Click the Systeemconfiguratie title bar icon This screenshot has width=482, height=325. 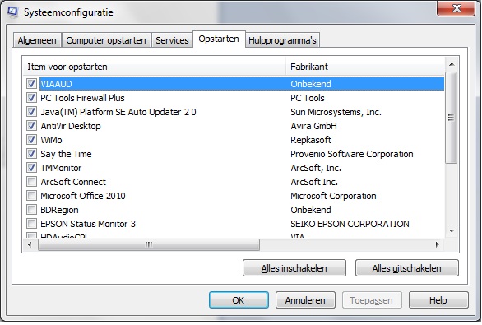[x=12, y=12]
